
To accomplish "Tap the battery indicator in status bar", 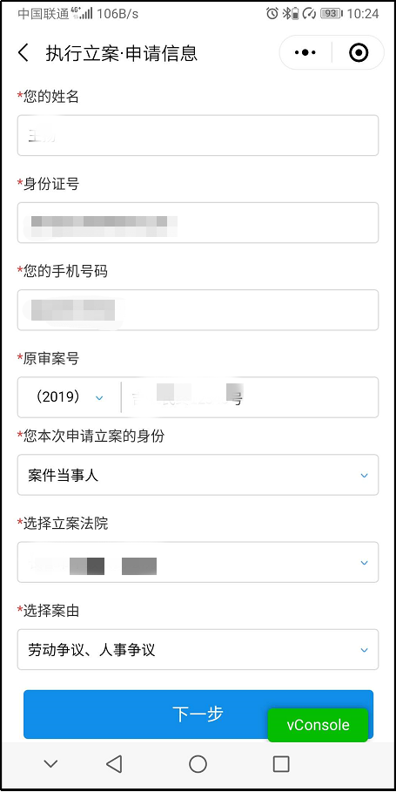I will 331,14.
